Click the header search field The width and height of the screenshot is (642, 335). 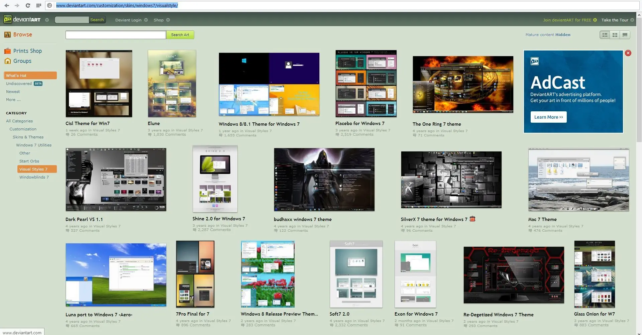point(72,20)
